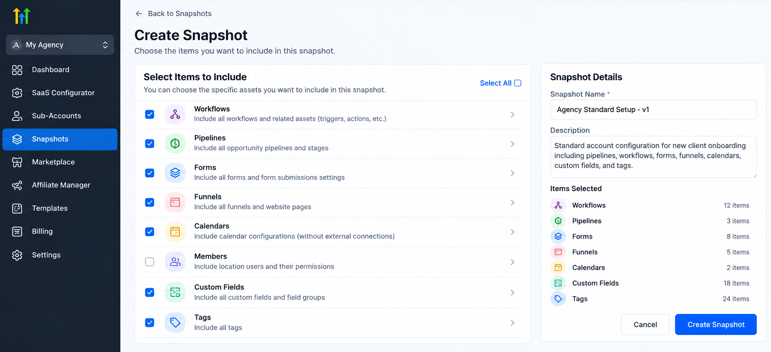Viewport: 771px width, 352px height.
Task: Uncheck the Pipelines checkbox
Action: [150, 144]
